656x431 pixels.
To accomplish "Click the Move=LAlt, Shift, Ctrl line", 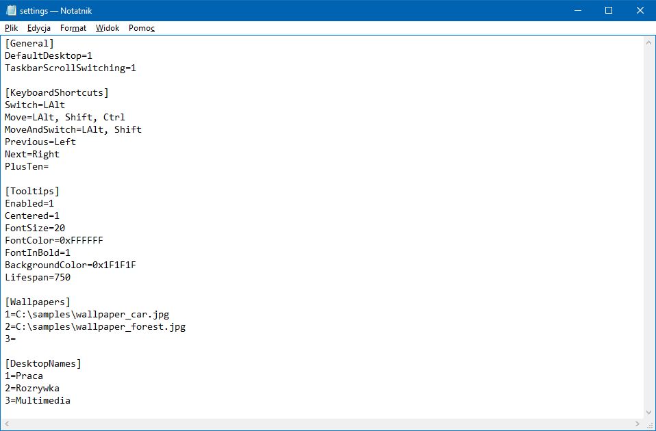I will click(65, 118).
